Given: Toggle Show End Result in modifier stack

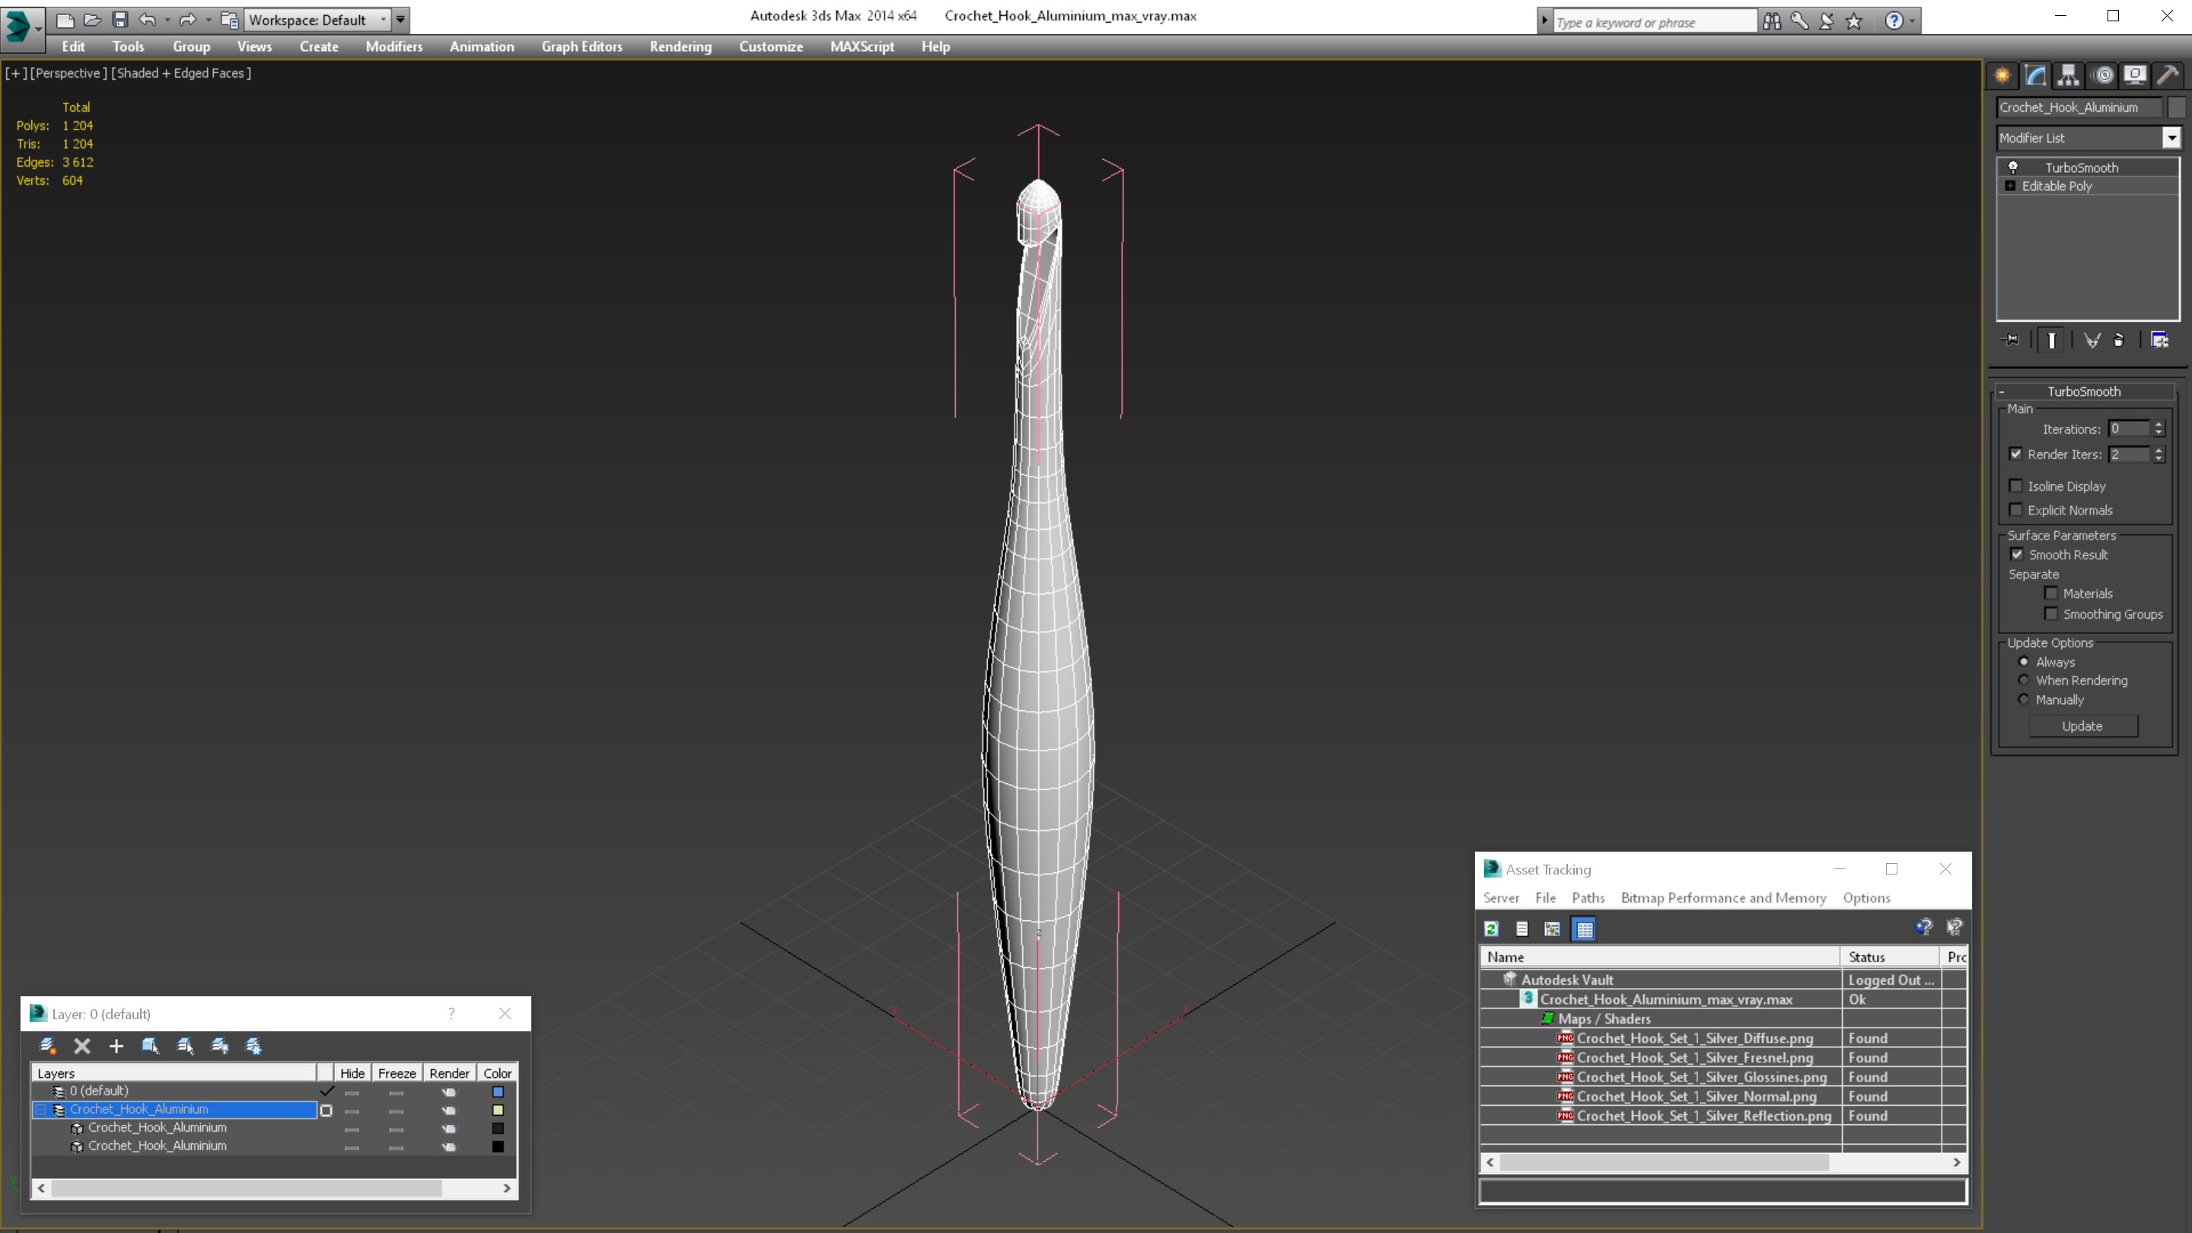Looking at the screenshot, I should 2052,340.
